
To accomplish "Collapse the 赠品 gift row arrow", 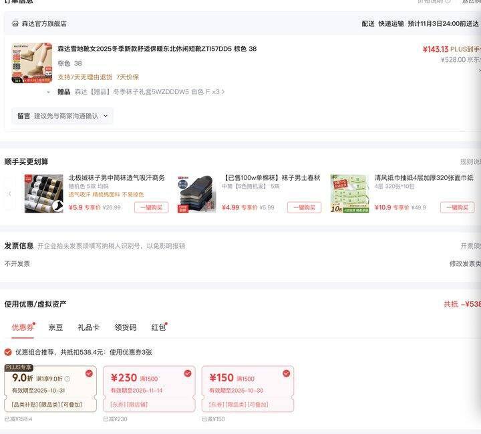I will coord(48,92).
